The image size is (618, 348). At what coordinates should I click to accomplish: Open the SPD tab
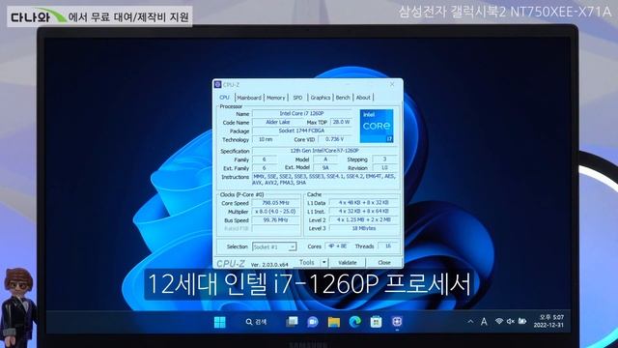click(297, 98)
